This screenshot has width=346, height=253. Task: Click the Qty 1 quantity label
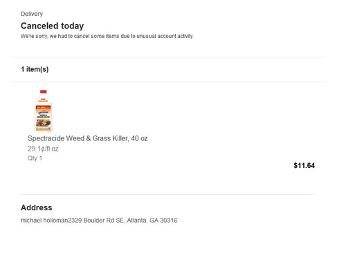(x=35, y=158)
